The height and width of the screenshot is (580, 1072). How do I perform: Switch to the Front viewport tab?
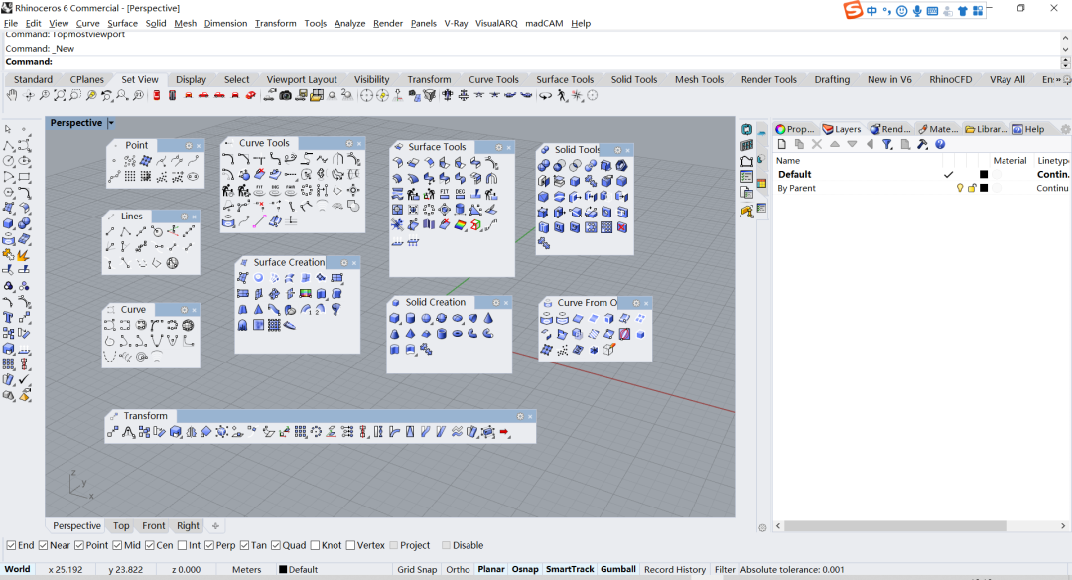[154, 526]
